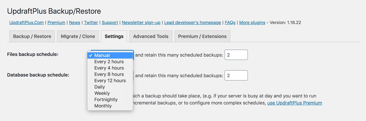366x121 pixels.
Task: Choose Every 8 hours option
Action: click(x=110, y=74)
